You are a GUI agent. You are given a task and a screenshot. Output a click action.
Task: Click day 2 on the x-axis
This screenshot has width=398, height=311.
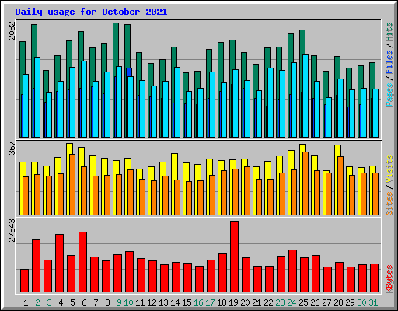click(x=37, y=302)
